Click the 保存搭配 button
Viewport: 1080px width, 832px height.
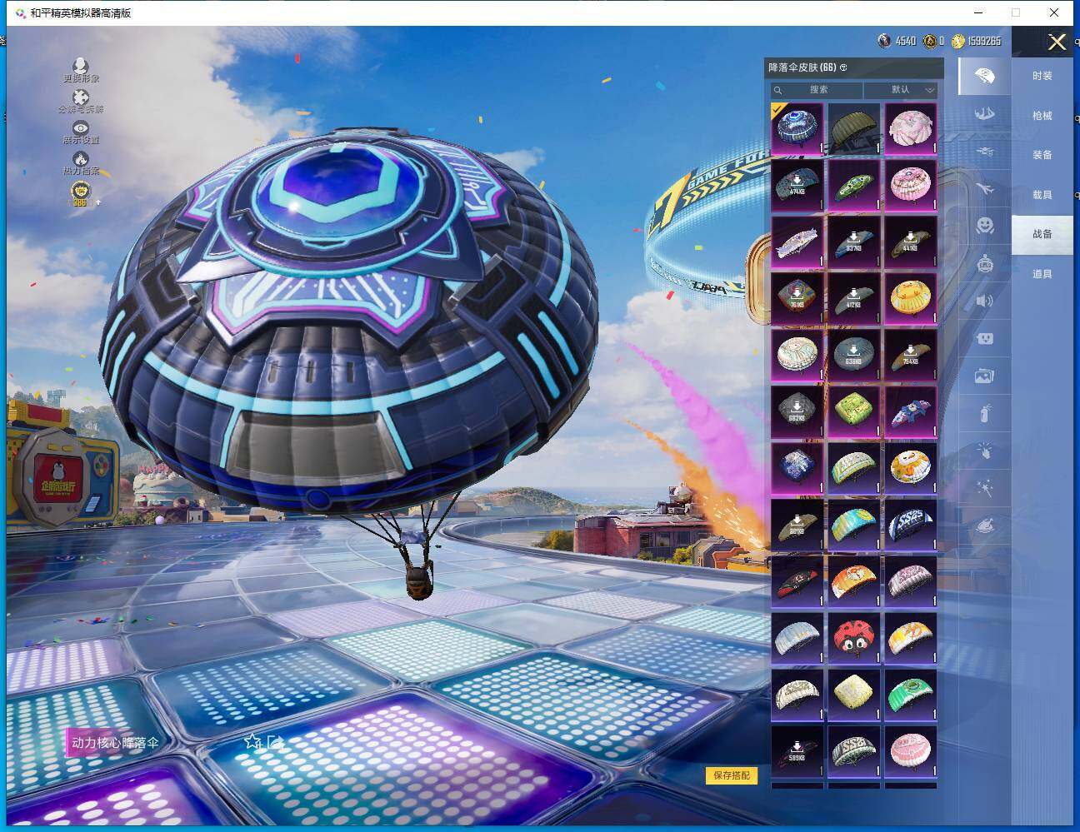(732, 775)
